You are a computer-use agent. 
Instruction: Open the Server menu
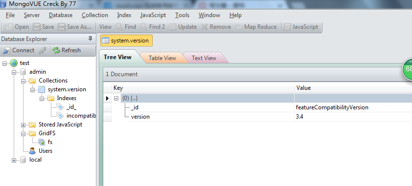coord(32,15)
